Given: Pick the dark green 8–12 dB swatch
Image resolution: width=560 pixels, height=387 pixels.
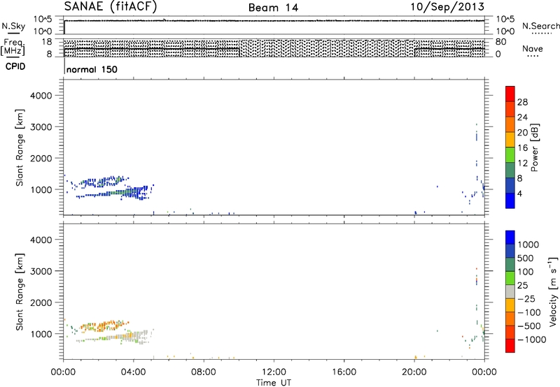Looking at the screenshot, I should tap(510, 170).
